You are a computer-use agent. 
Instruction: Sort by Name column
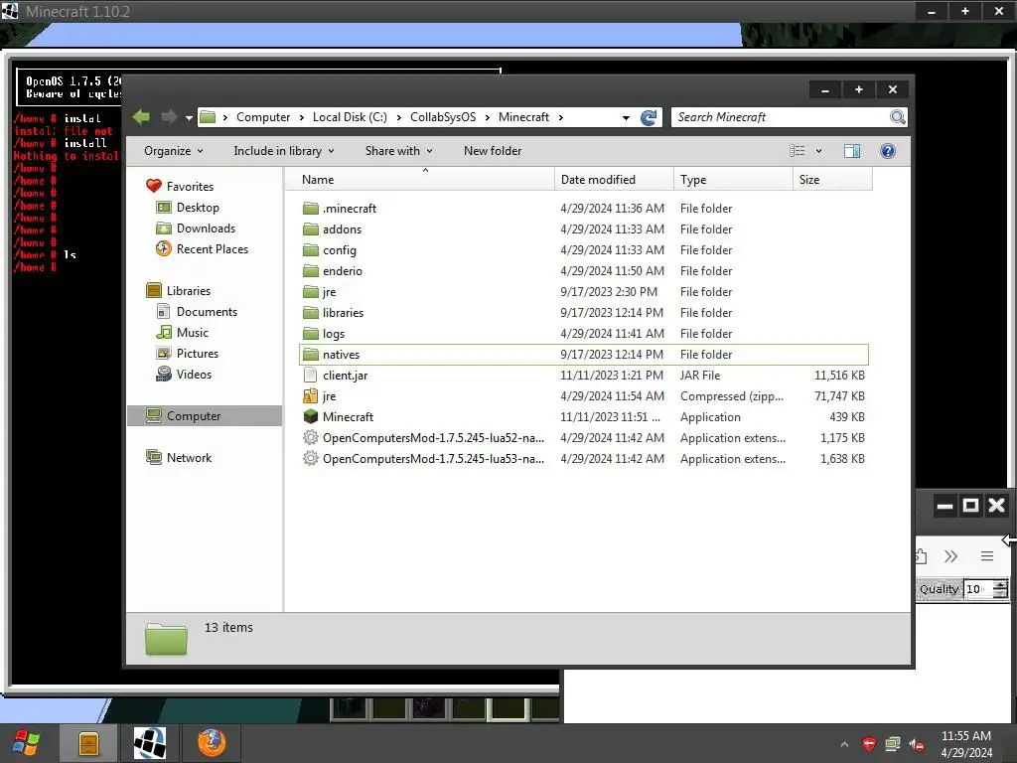coord(420,180)
